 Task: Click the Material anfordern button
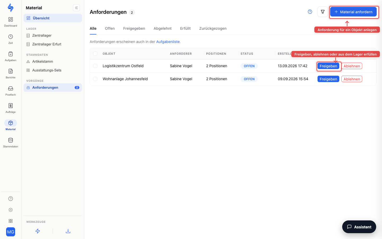click(353, 12)
